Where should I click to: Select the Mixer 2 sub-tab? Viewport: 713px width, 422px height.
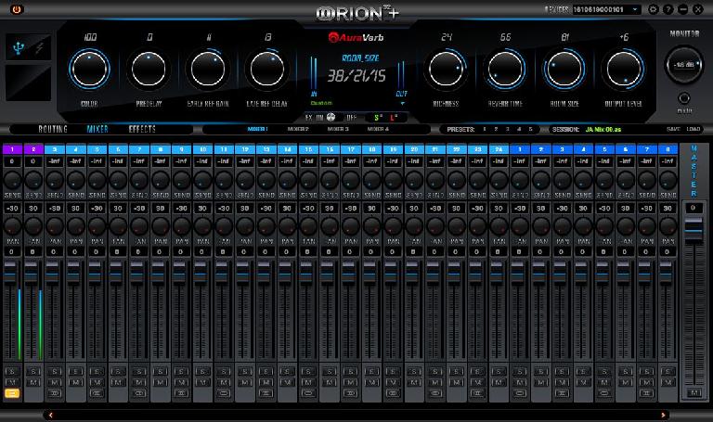tap(298, 129)
